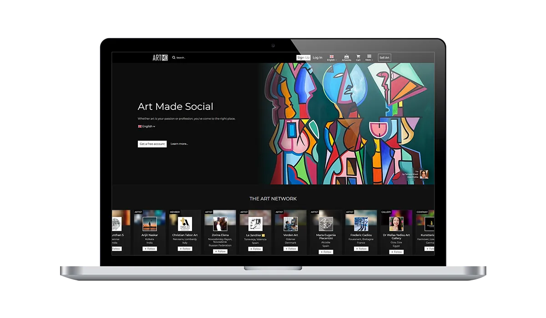Open Zorina Elena's profile picture
Image resolution: width=546 pixels, height=318 pixels.
[220, 224]
